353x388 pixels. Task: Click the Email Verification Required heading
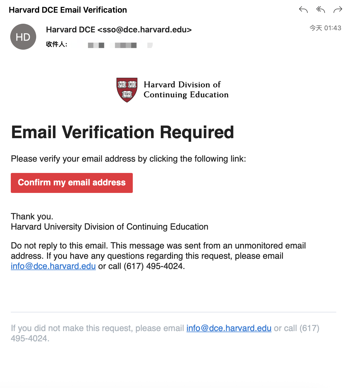pyautogui.click(x=122, y=132)
